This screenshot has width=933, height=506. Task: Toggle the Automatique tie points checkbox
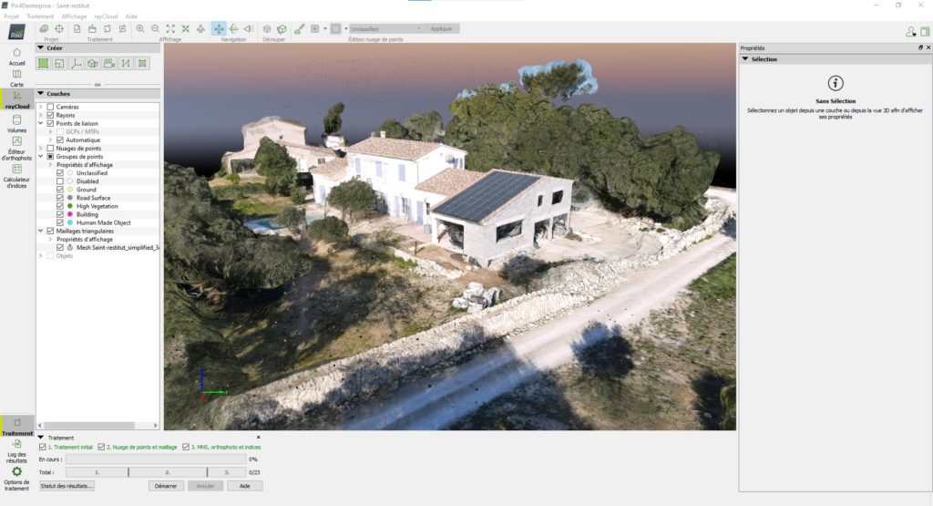click(60, 140)
